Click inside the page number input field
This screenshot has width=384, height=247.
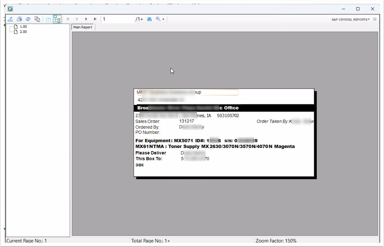pos(117,19)
